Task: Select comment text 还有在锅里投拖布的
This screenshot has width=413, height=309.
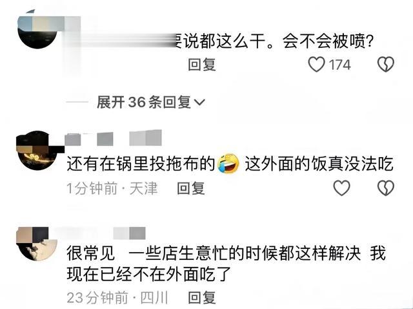Action: 141,164
